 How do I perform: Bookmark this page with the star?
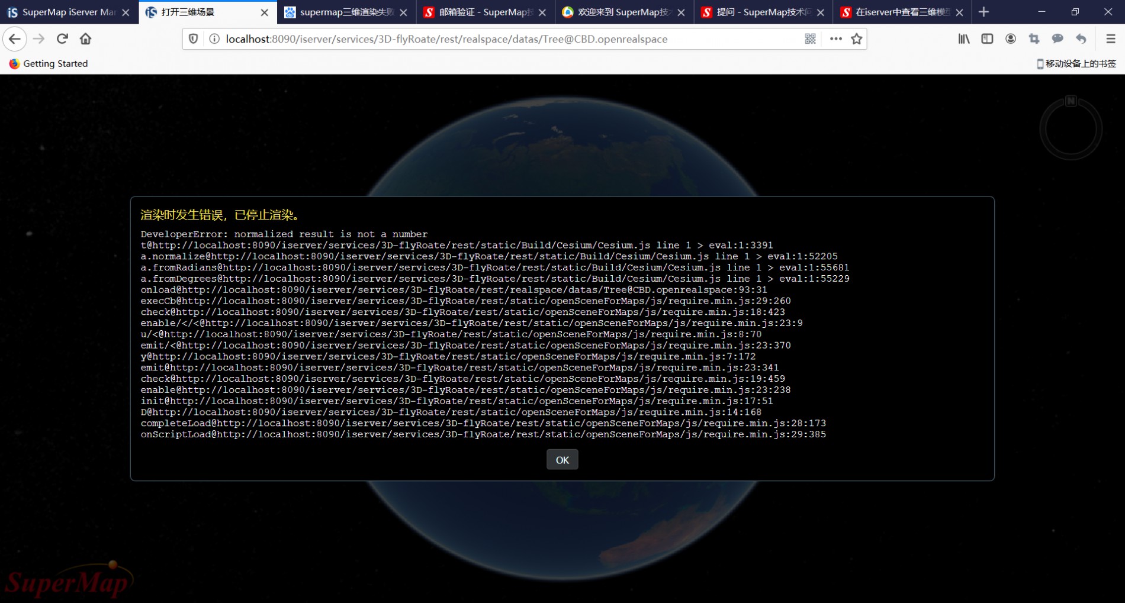click(x=857, y=39)
